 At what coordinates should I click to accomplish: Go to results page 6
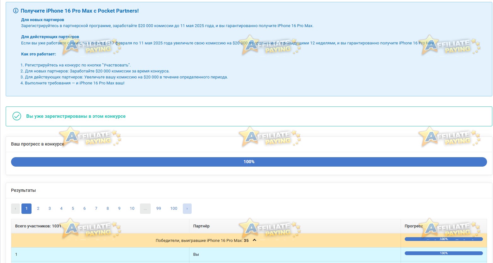click(84, 209)
